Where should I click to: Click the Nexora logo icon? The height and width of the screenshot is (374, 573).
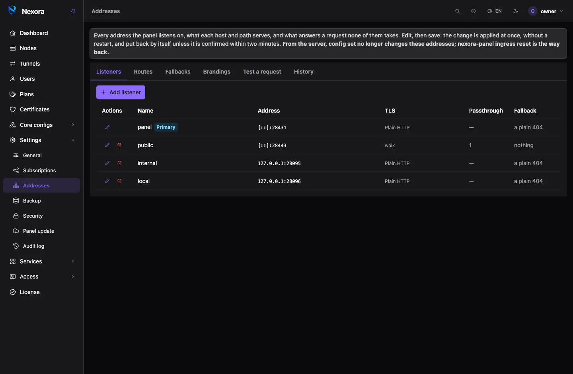(12, 11)
